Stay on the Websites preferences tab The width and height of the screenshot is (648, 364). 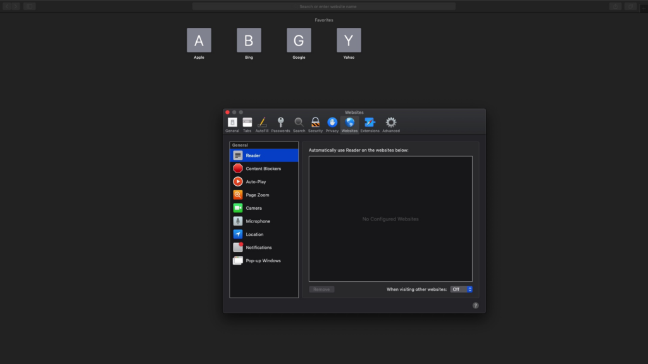tap(349, 124)
